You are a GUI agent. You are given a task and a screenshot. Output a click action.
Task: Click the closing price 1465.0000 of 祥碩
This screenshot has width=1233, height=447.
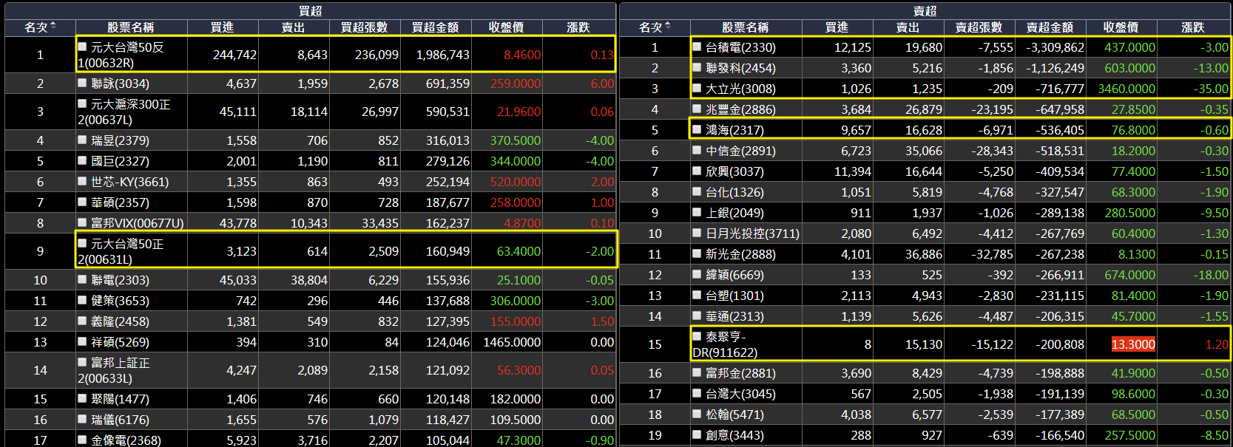pos(512,342)
